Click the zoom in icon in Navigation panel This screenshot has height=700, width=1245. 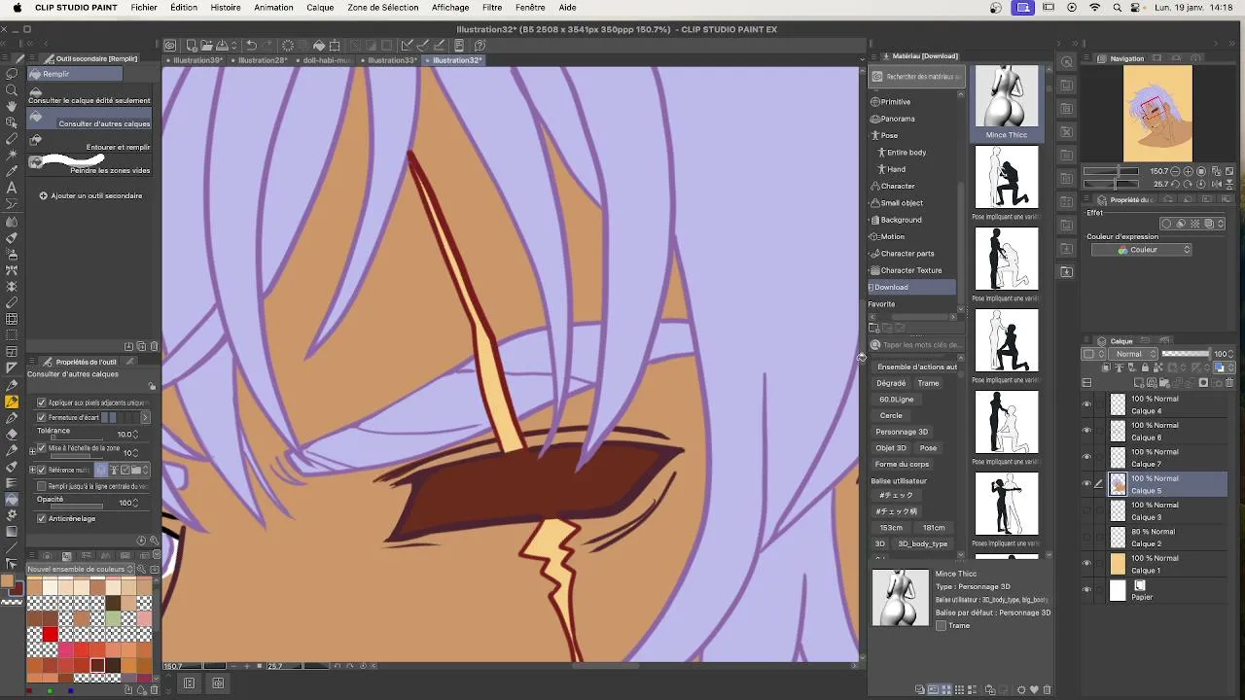pos(1189,171)
